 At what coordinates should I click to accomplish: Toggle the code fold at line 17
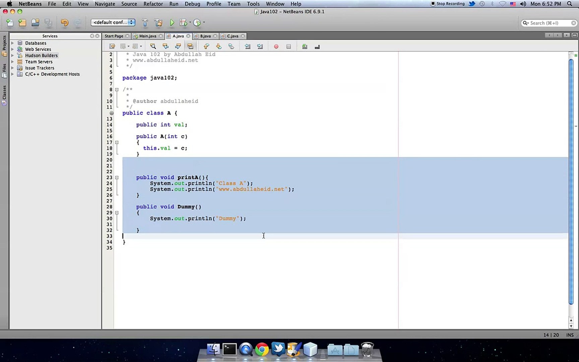[117, 142]
